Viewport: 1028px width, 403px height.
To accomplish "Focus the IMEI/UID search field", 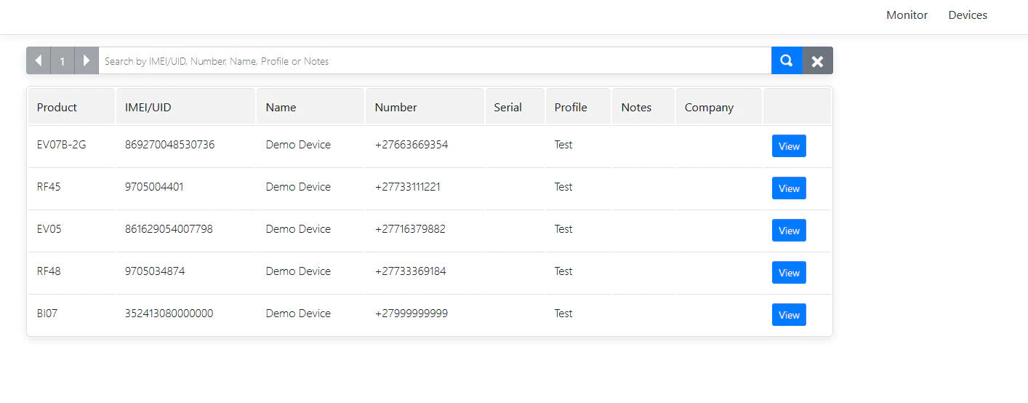I will pos(434,61).
